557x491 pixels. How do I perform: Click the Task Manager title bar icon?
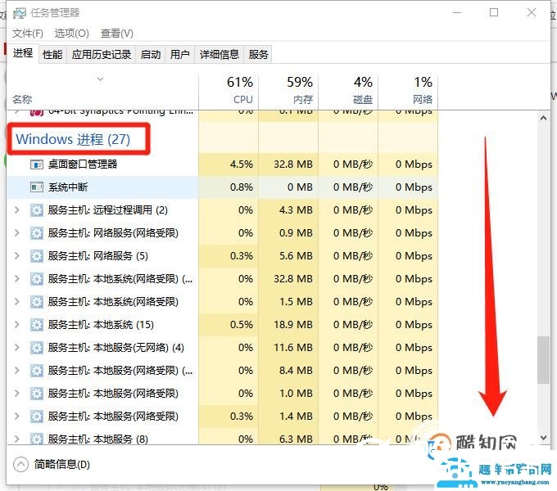click(x=20, y=13)
